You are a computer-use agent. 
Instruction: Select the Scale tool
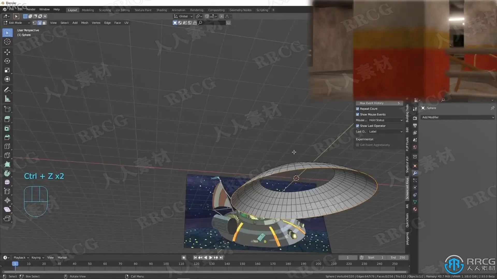(x=7, y=70)
